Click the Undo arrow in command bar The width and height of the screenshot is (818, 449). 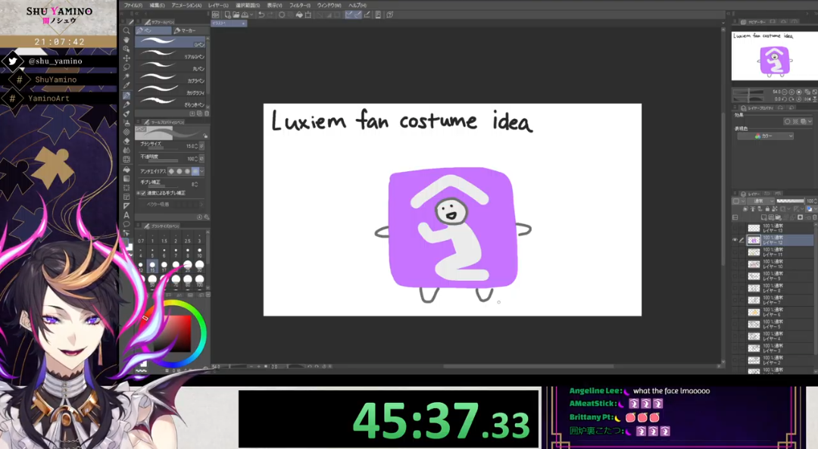[261, 14]
